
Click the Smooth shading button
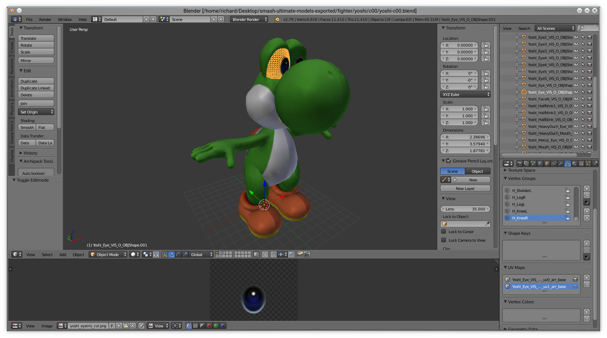27,127
